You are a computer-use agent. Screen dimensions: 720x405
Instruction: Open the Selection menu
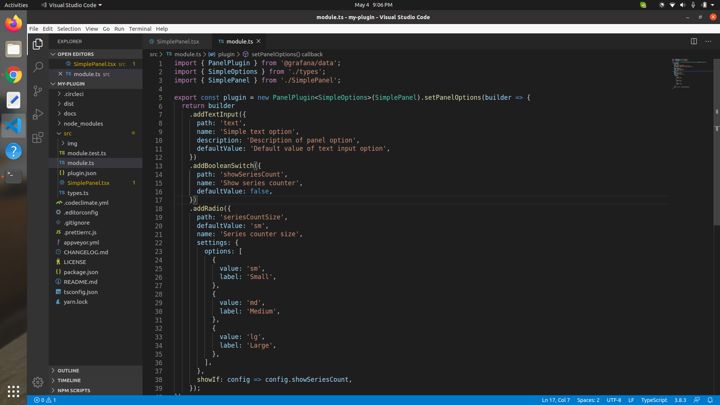click(x=69, y=29)
